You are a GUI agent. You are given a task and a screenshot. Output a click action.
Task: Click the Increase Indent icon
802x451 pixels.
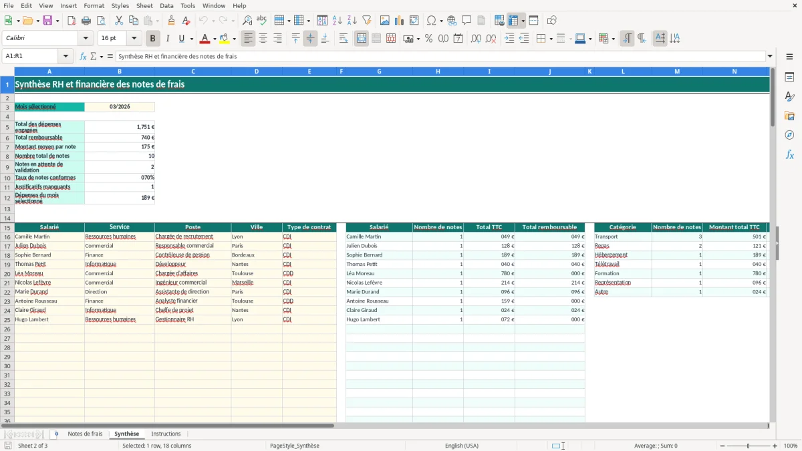click(x=509, y=39)
